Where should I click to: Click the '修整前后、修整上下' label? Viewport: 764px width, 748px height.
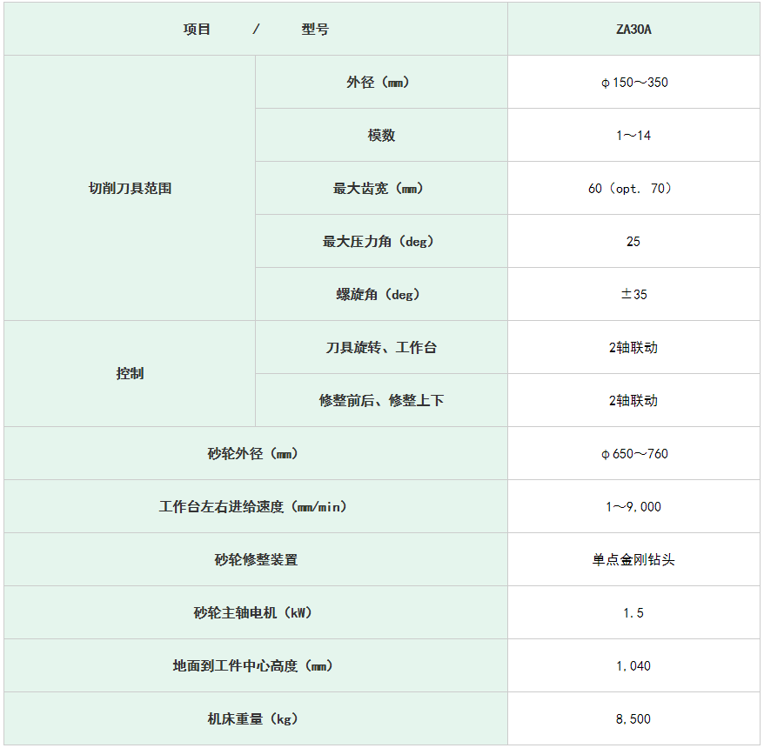pyautogui.click(x=381, y=401)
